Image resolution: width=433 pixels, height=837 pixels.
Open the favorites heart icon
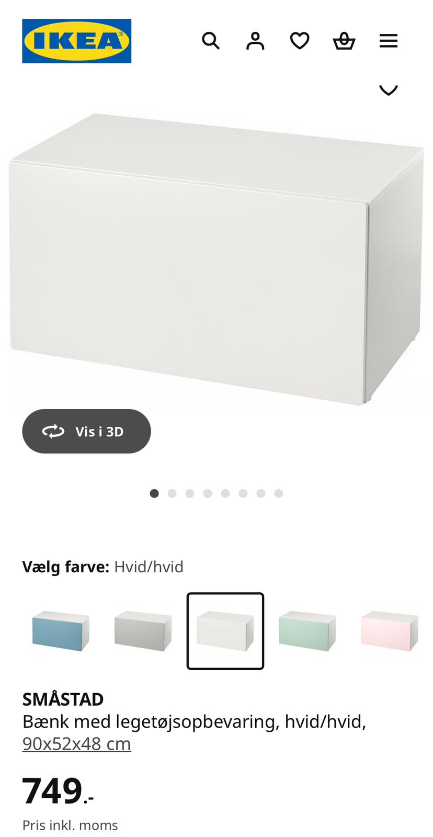click(x=300, y=40)
